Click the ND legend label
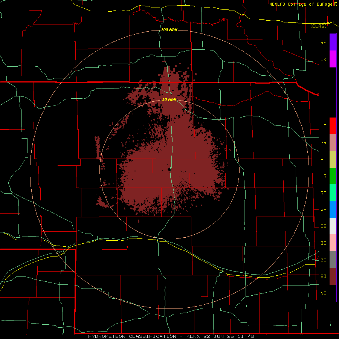The width and height of the screenshot is (339, 339). (324, 293)
